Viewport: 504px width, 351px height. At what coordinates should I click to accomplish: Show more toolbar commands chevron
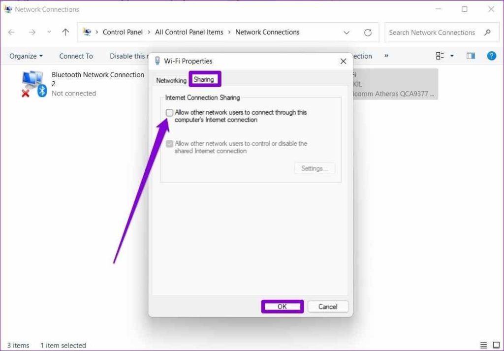pos(386,56)
